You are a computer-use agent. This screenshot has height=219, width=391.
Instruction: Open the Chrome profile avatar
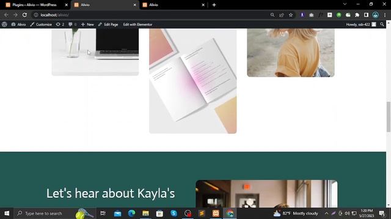point(376,15)
